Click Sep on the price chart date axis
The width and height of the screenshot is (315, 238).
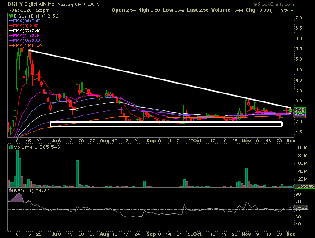[x=151, y=141]
